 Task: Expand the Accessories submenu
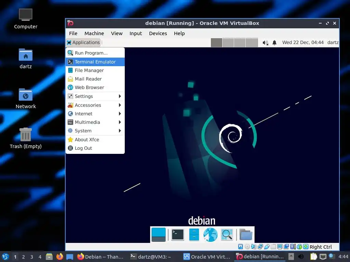[95, 105]
